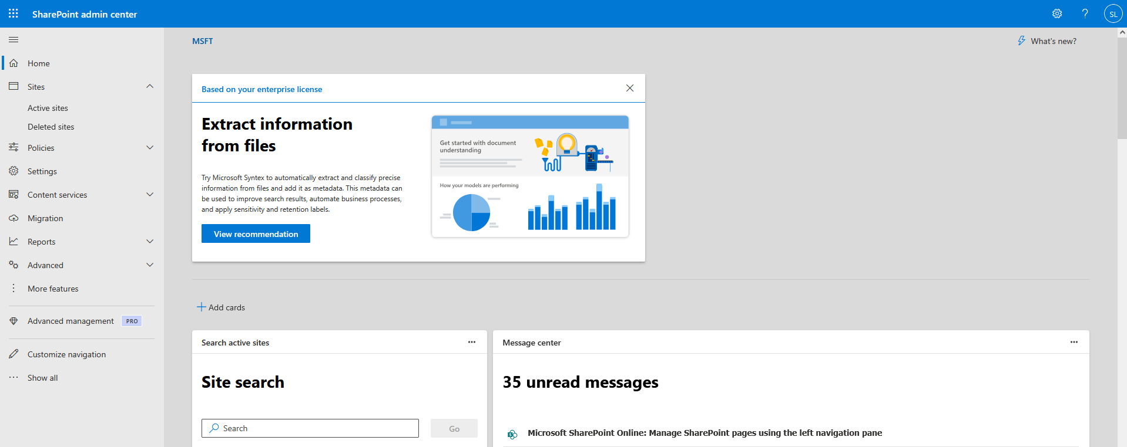Click 'Based on your enterprise license' text

pyautogui.click(x=262, y=89)
